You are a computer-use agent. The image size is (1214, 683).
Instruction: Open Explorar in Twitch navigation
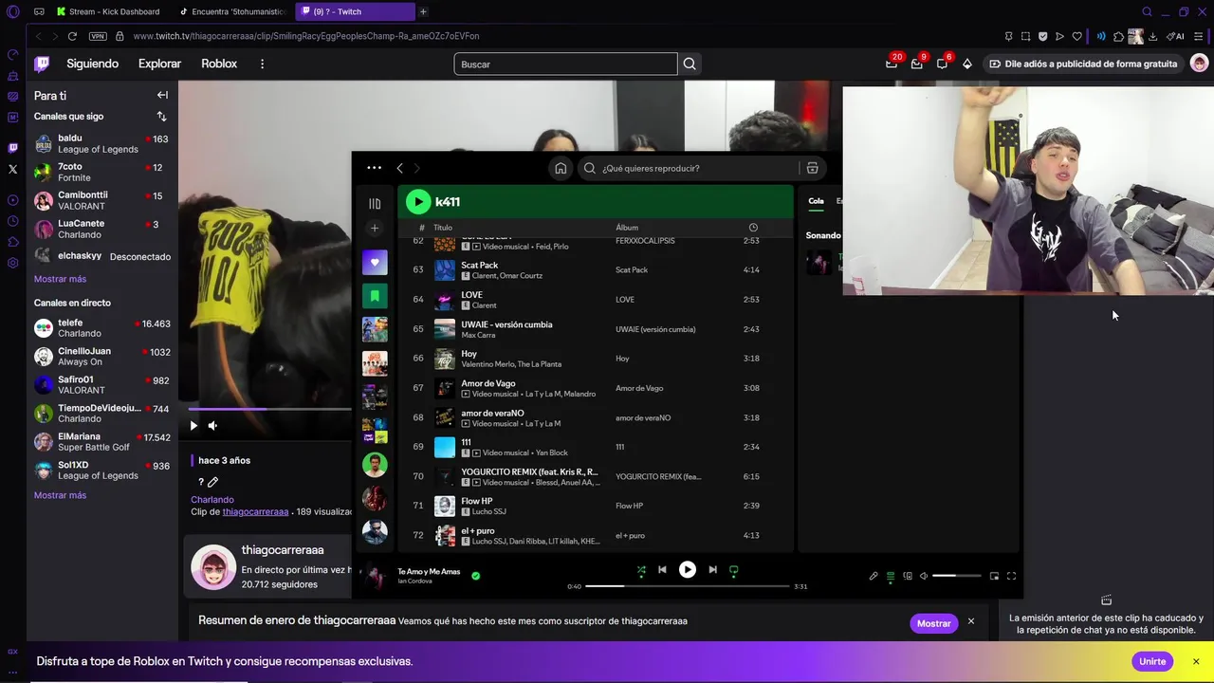coord(159,64)
